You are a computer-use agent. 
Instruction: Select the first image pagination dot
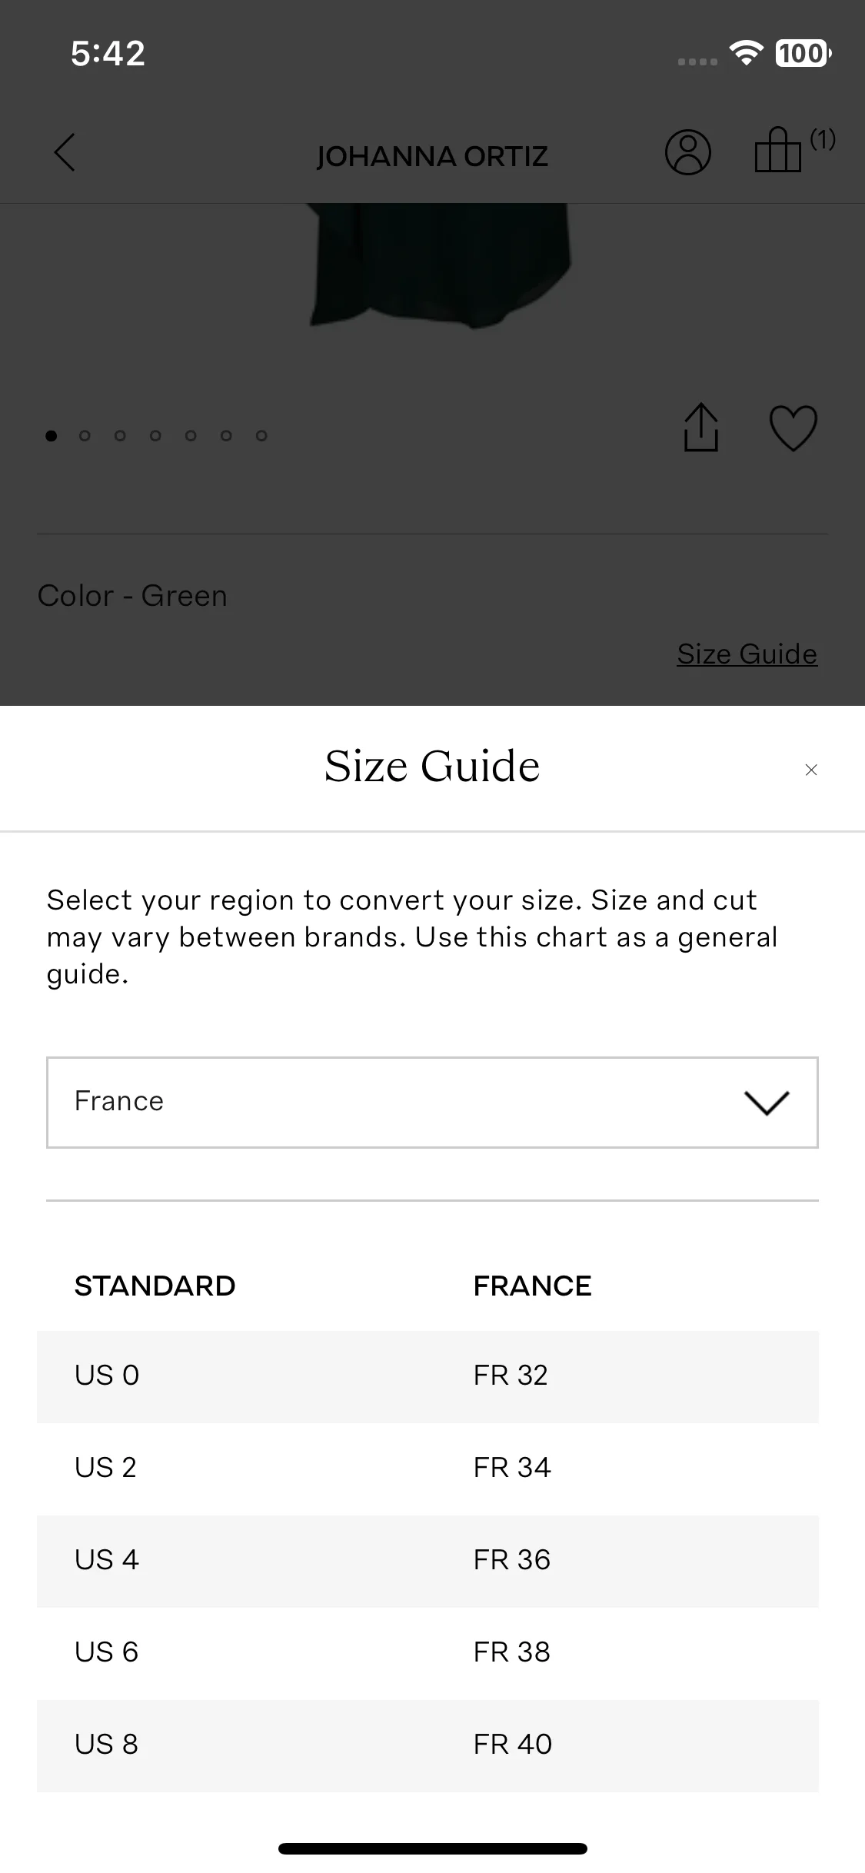point(52,436)
